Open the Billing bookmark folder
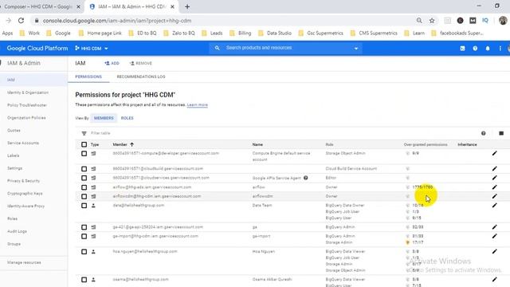 pyautogui.click(x=241, y=33)
